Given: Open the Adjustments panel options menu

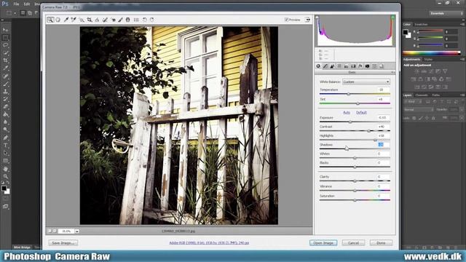Looking at the screenshot, I should click(462, 60).
